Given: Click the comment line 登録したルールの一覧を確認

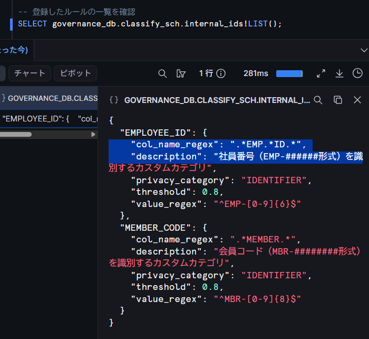Looking at the screenshot, I should pos(83,12).
